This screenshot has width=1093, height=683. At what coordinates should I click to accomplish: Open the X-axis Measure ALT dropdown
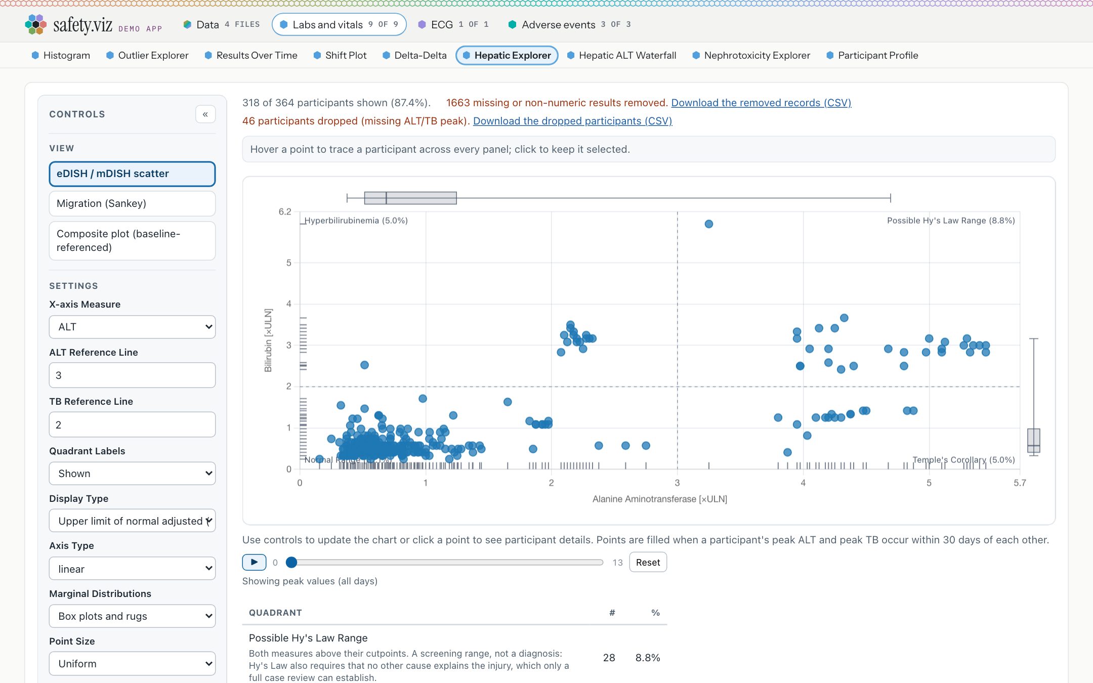(132, 327)
